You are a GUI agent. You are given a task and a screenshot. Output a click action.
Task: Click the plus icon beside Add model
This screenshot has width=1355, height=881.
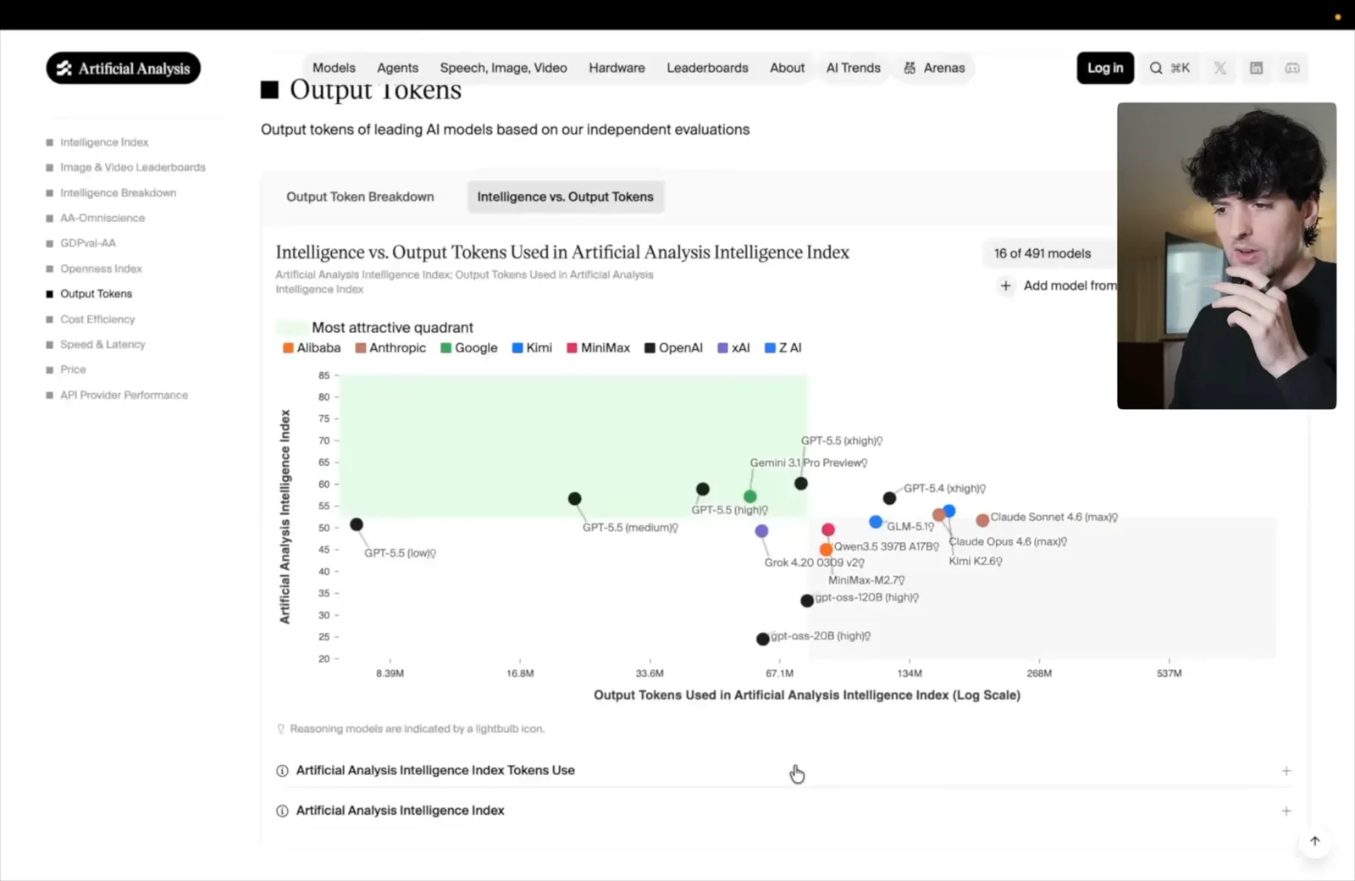click(x=1005, y=285)
